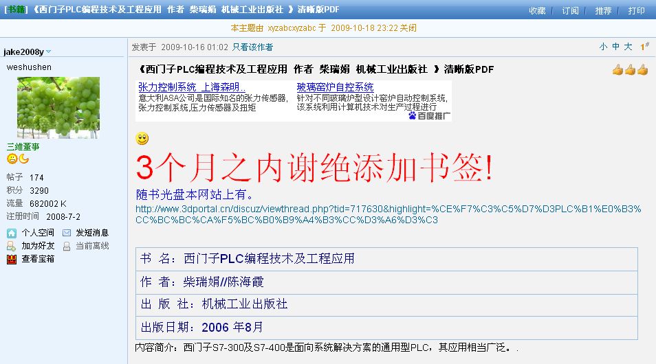Click the 书籍 category tag
The image size is (656, 364).
pos(16,10)
